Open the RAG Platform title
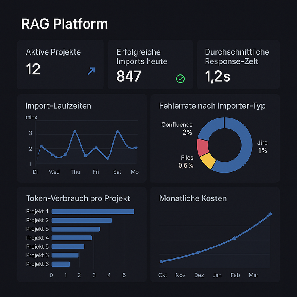297x297 pixels. [x=64, y=24]
